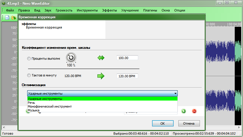Click the green right-arrow BPM icon

101,76
